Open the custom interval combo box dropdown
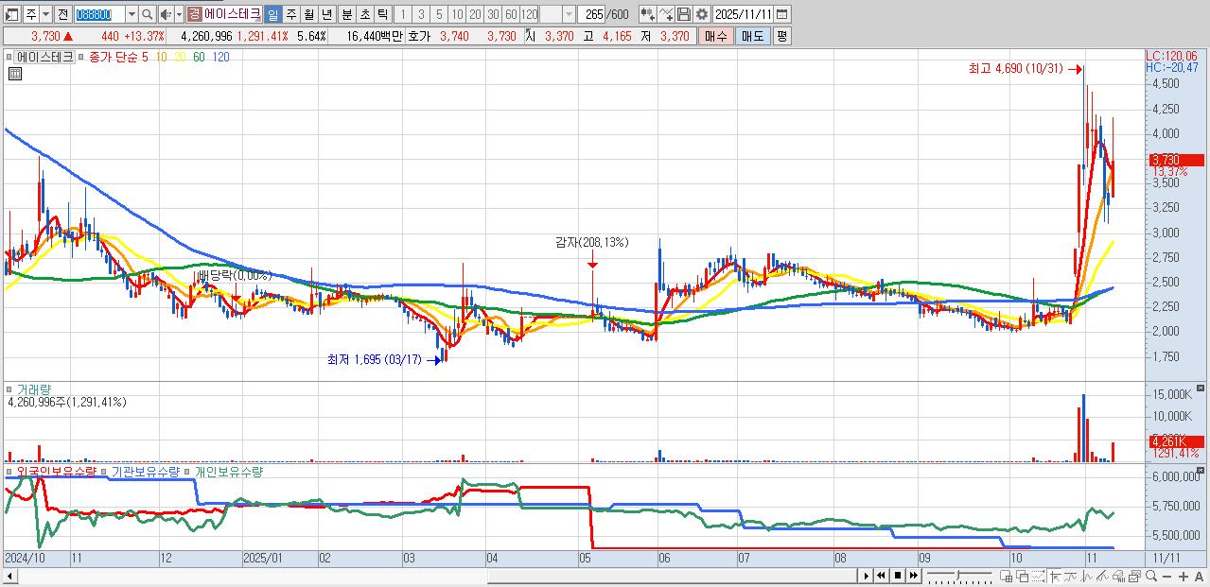Image resolution: width=1210 pixels, height=587 pixels. (x=568, y=14)
